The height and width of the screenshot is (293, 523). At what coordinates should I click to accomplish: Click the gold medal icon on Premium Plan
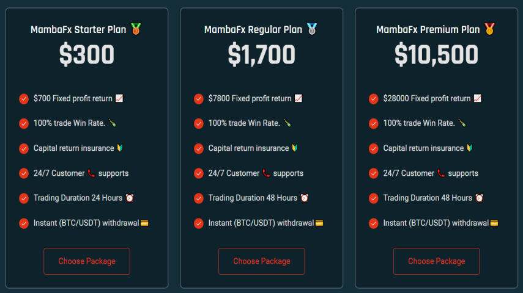tap(489, 29)
